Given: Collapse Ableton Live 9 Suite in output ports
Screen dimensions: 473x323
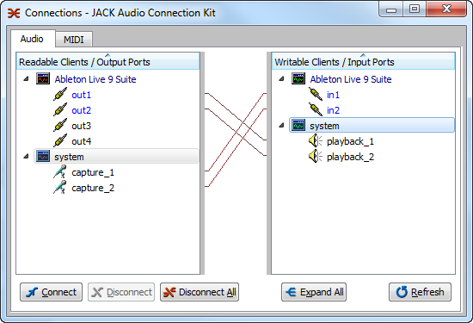Looking at the screenshot, I should [27, 79].
